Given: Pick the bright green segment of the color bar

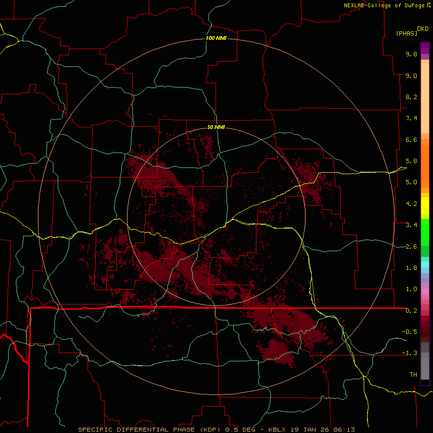Looking at the screenshot, I should (425, 232).
